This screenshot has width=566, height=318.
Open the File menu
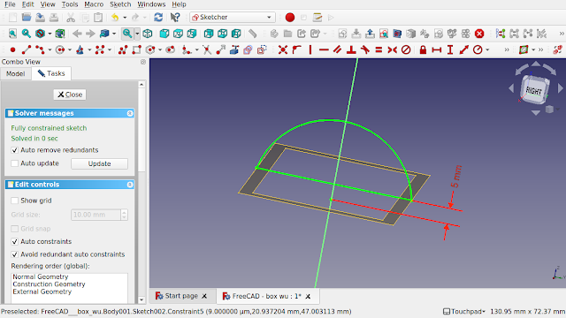pyautogui.click(x=10, y=4)
